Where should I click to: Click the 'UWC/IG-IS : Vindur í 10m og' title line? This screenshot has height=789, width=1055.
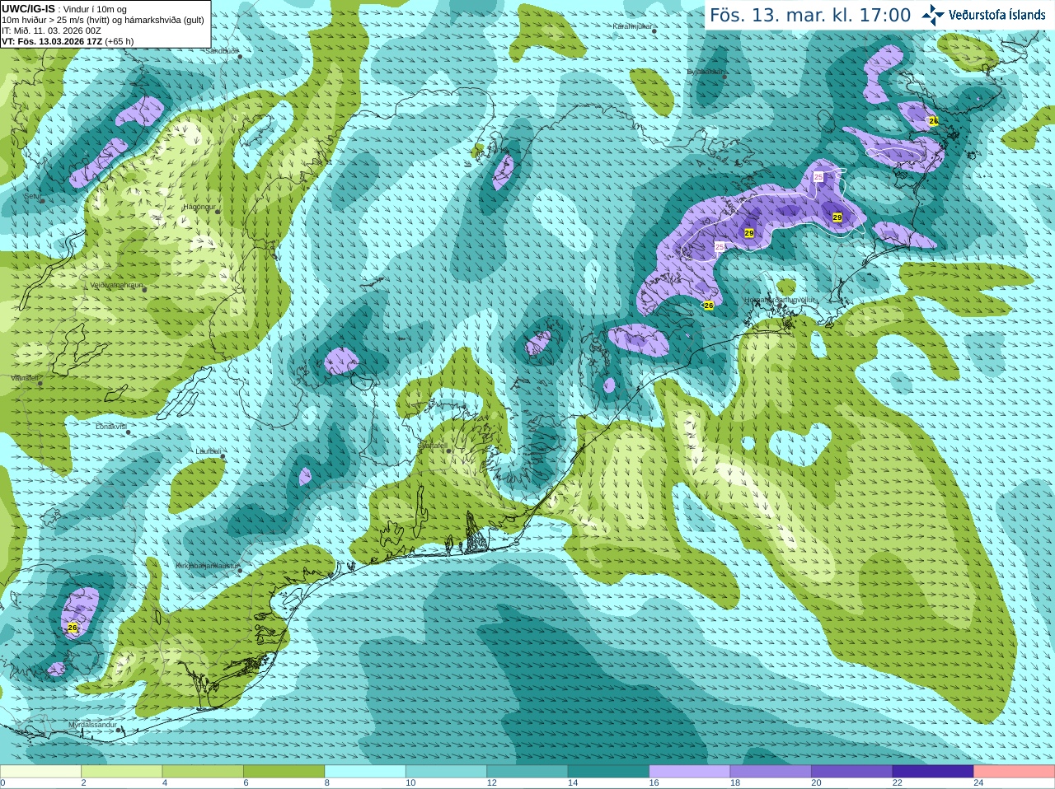click(64, 9)
